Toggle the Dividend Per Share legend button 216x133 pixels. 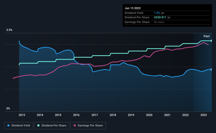tap(52, 126)
